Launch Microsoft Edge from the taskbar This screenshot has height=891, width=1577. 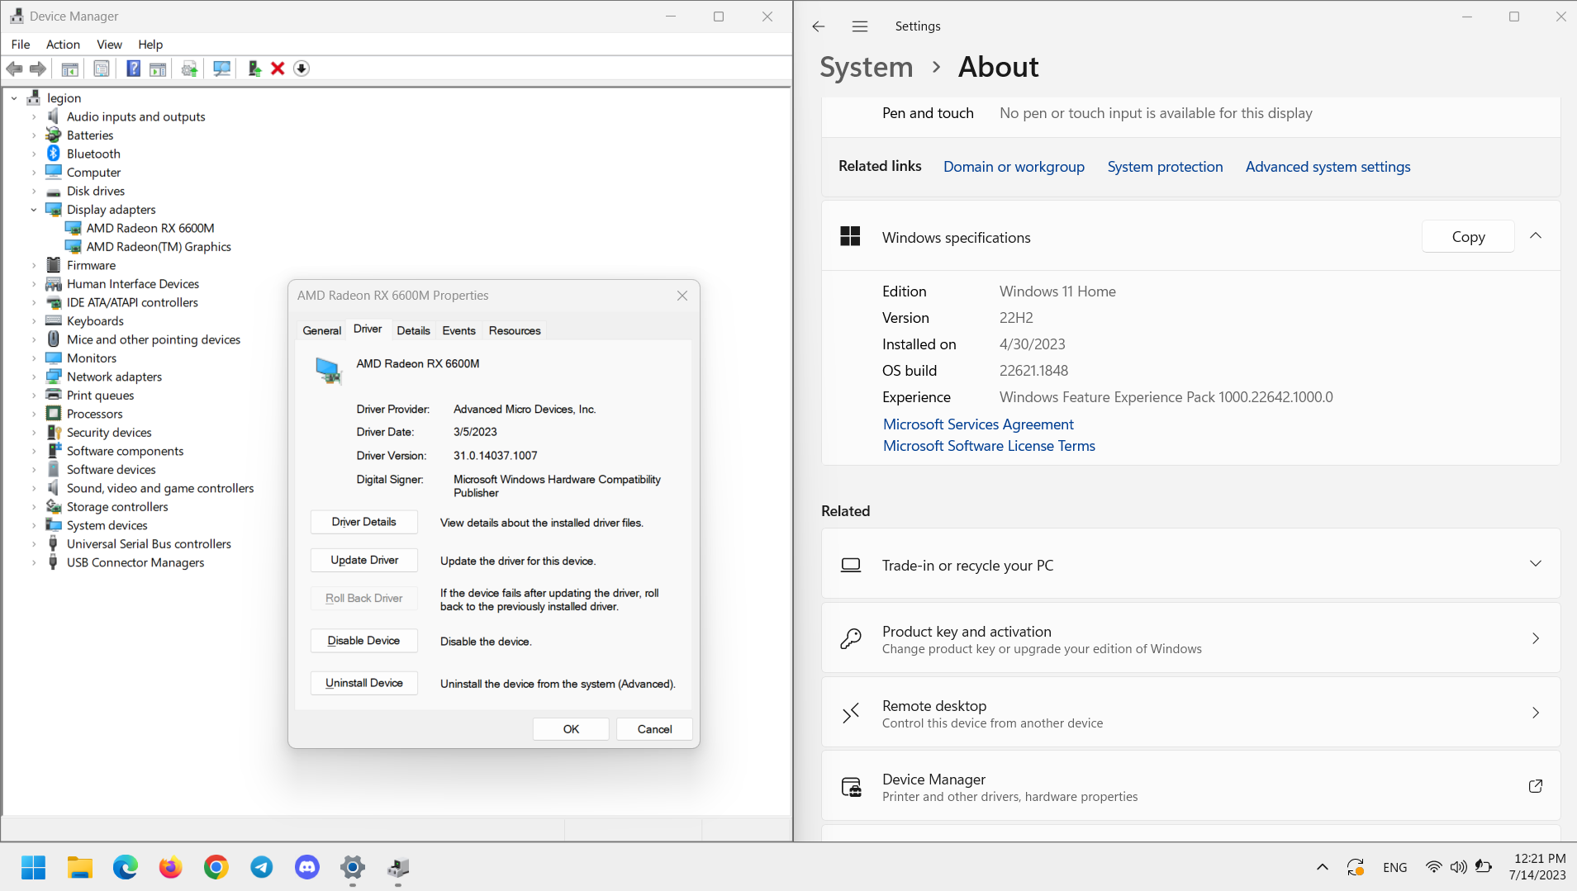click(126, 867)
